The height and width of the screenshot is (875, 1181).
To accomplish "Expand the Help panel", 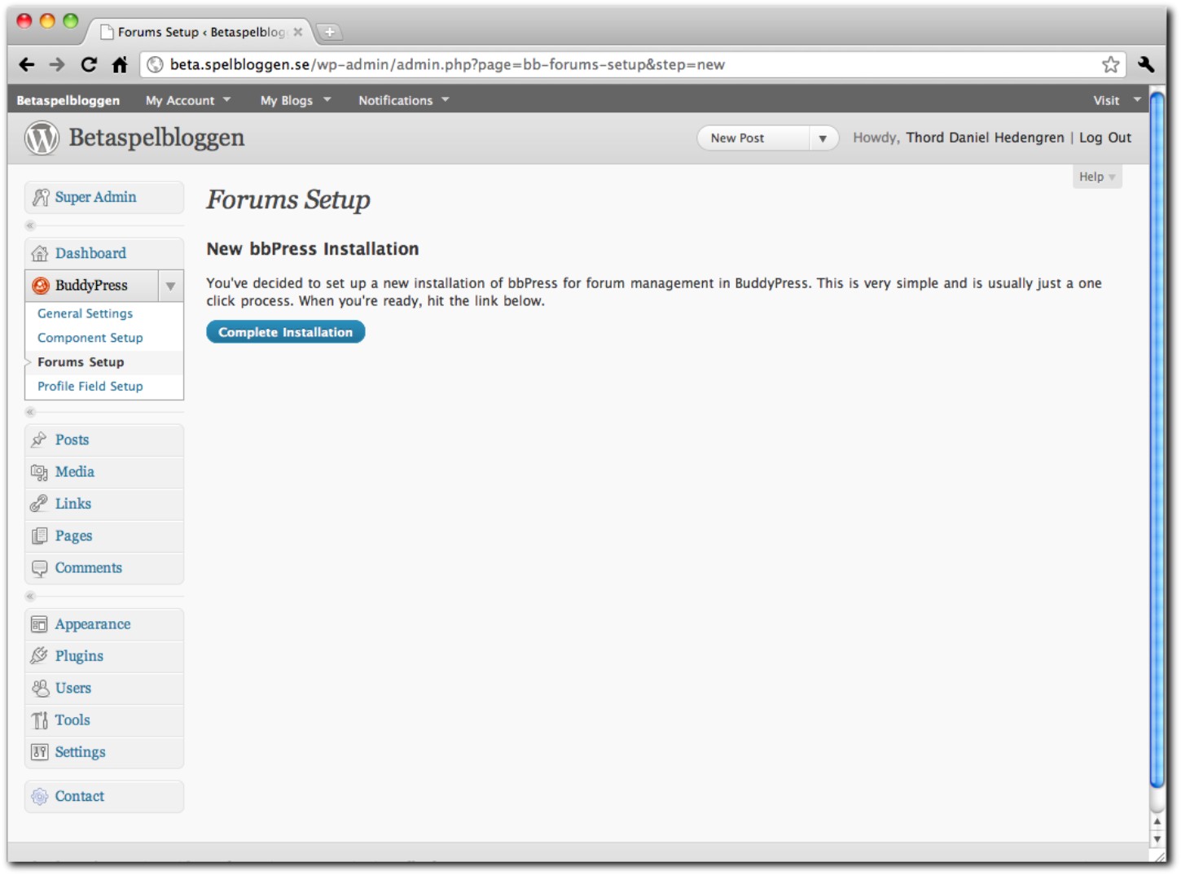I will tap(1097, 177).
